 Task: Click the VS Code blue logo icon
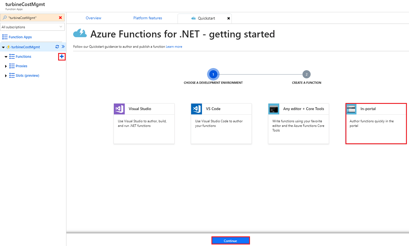point(196,109)
